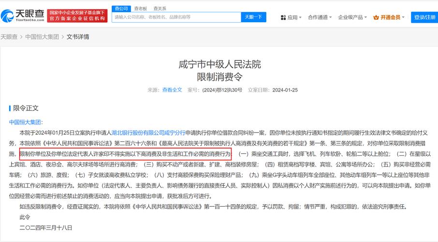The width and height of the screenshot is (438, 242).
Task: Focus the company name search field
Action: pos(176,17)
